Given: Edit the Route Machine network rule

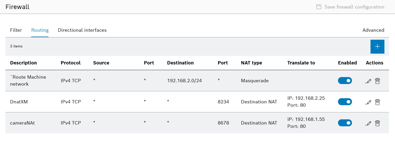Looking at the screenshot, I should (x=368, y=81).
